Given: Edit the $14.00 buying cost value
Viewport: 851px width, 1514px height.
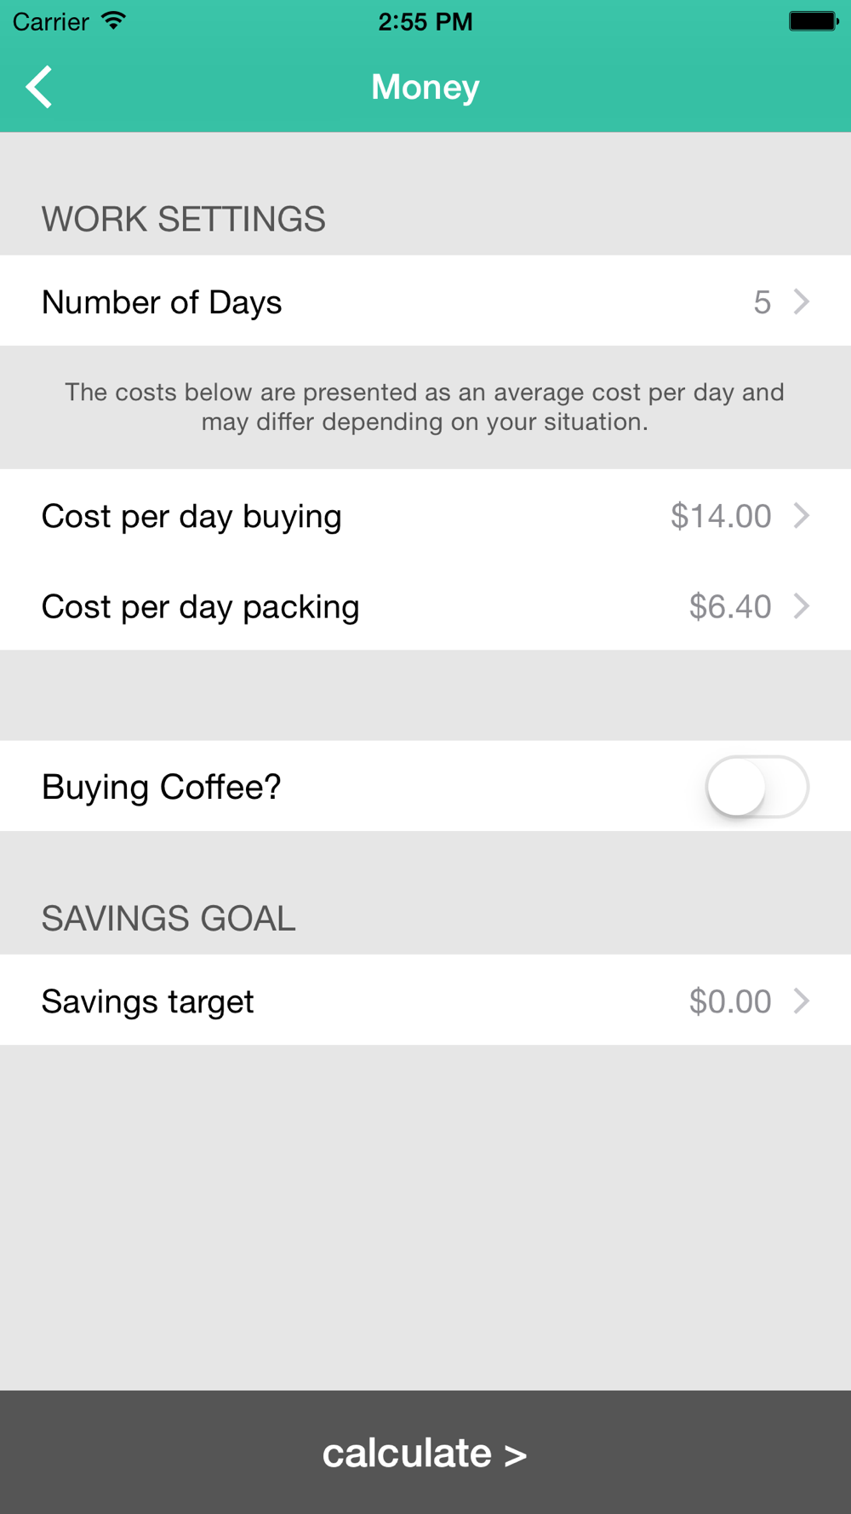Looking at the screenshot, I should point(721,516).
